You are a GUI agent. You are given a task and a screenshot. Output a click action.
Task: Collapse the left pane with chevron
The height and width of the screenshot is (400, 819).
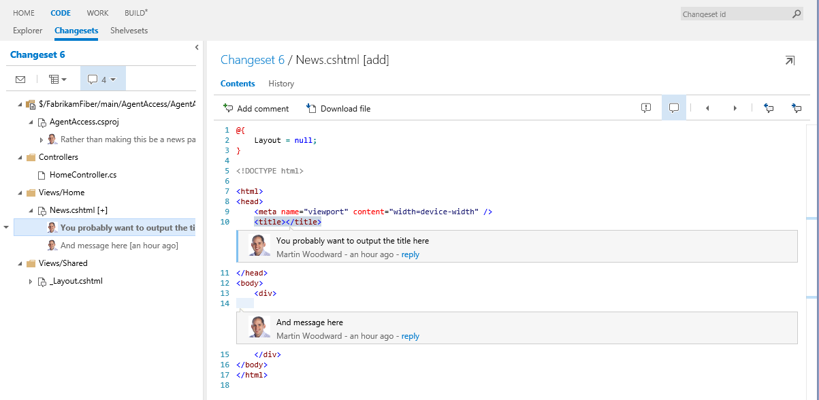[197, 48]
